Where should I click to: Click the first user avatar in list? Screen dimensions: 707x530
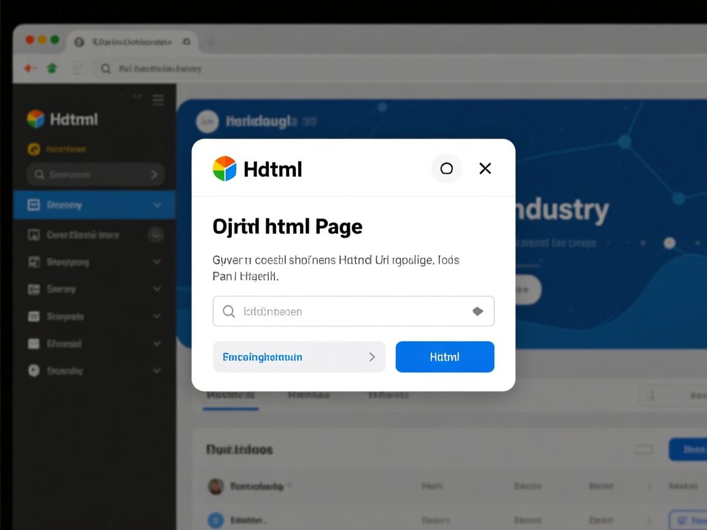tap(215, 486)
